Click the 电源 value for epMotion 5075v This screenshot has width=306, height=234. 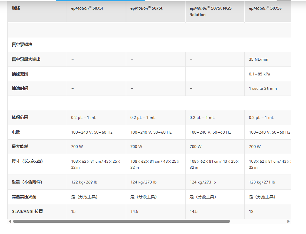coord(270,132)
